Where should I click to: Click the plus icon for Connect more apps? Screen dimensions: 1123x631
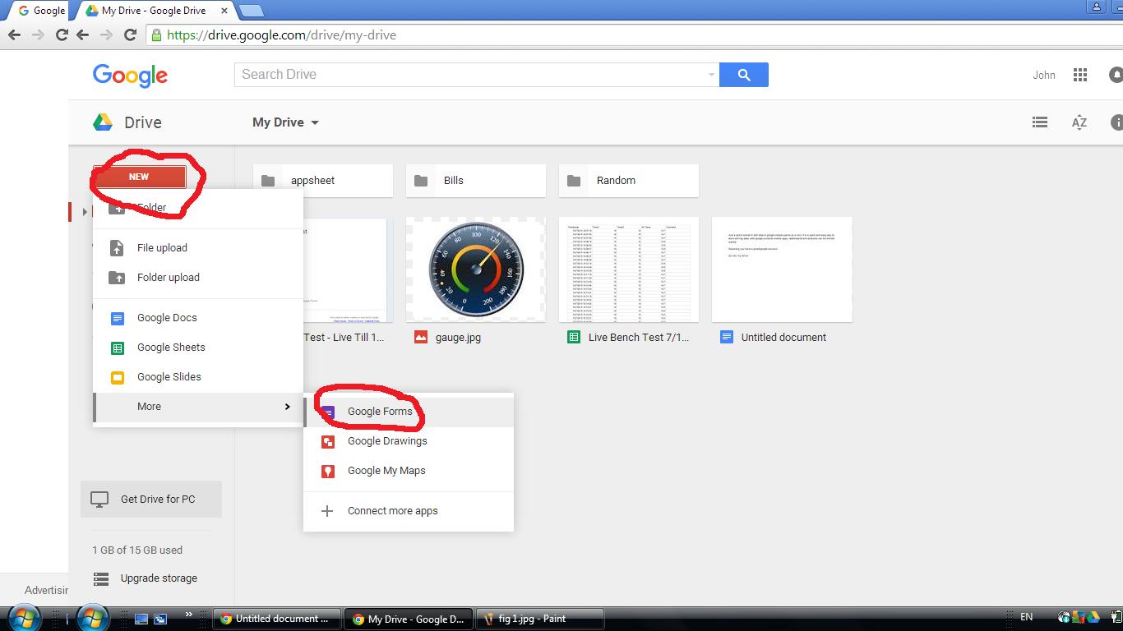327,511
